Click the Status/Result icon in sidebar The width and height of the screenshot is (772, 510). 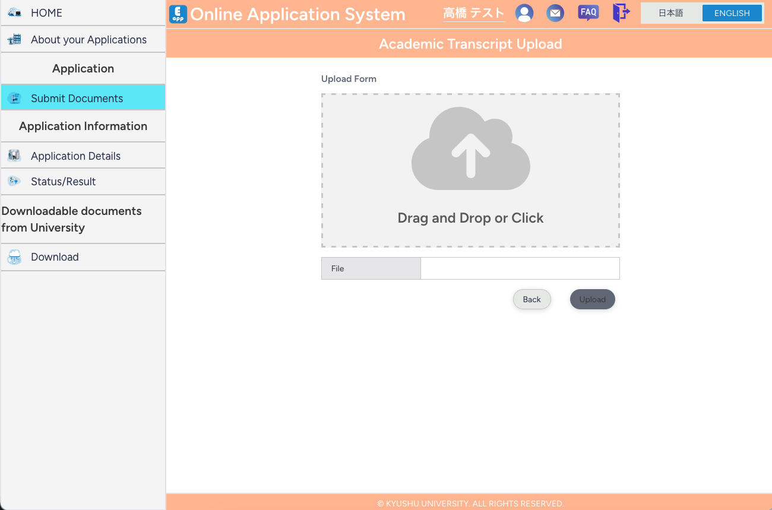pos(14,181)
